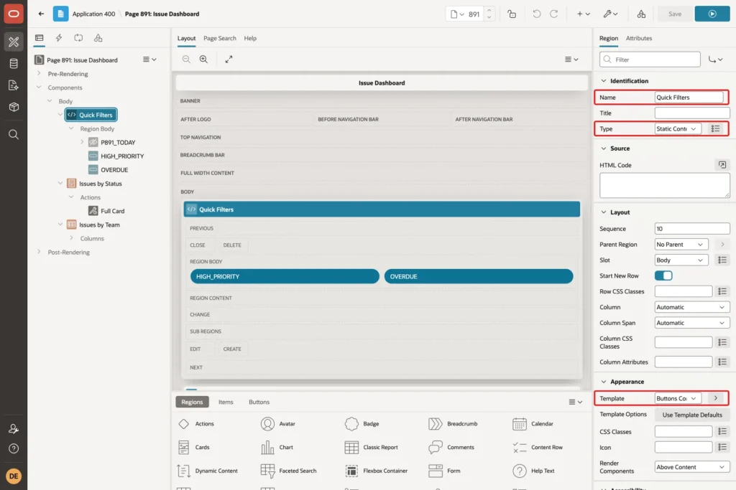The height and width of the screenshot is (490, 736).
Task: Run the page with play button
Action: point(712,14)
